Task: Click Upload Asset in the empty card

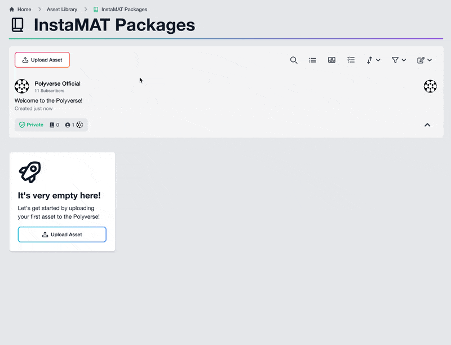Action: pyautogui.click(x=62, y=235)
